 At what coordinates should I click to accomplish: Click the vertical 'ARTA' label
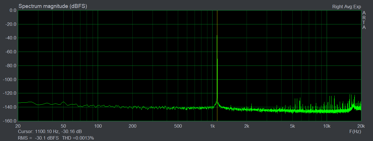(364, 20)
